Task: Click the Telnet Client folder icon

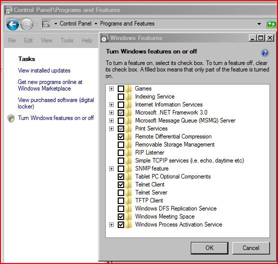Action: [129, 184]
